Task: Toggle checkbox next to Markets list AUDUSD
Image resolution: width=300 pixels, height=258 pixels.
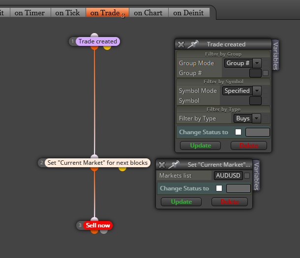Action: (247, 176)
